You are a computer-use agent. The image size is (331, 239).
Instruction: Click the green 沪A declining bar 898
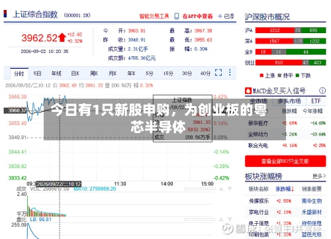[313, 30]
